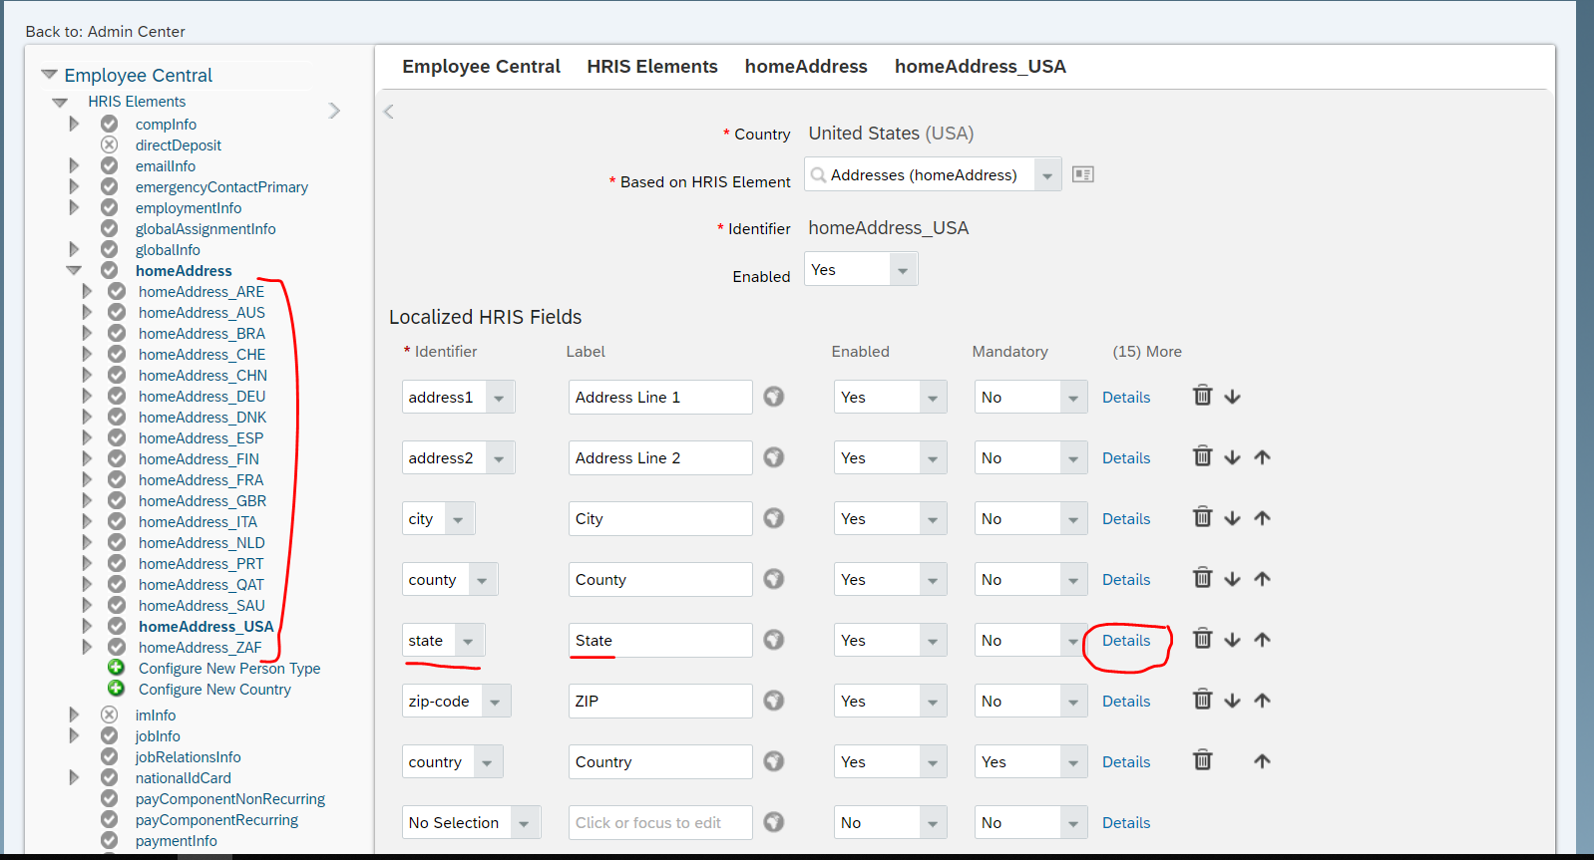This screenshot has height=860, width=1594.
Task: Open state identifier dropdown
Action: tap(469, 641)
